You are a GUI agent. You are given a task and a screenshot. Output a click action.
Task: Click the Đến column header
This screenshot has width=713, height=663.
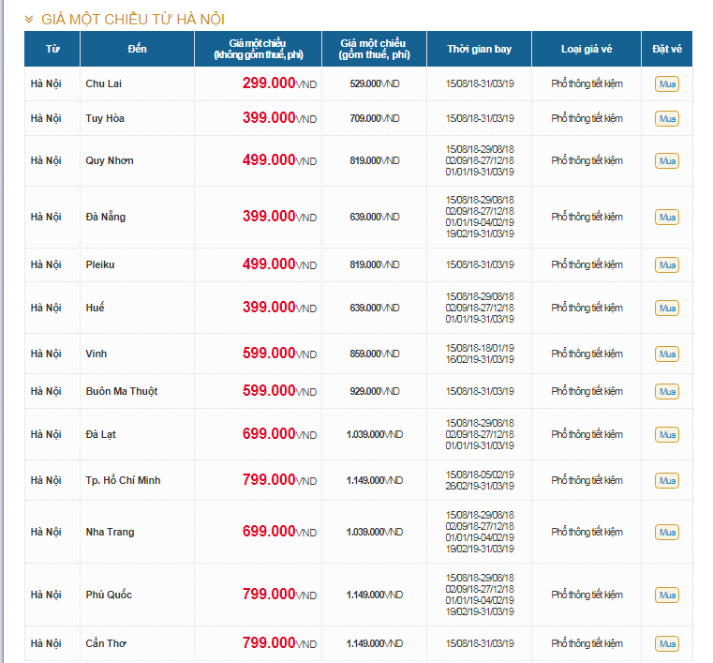pos(137,49)
